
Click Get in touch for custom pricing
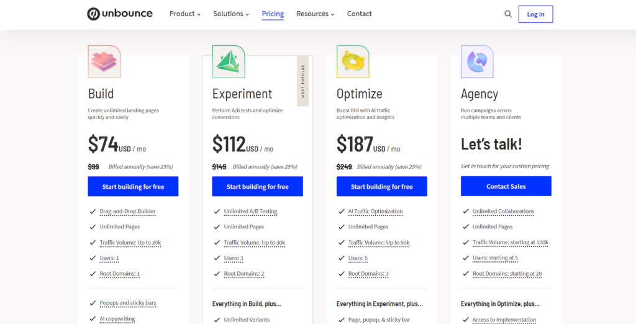505,166
